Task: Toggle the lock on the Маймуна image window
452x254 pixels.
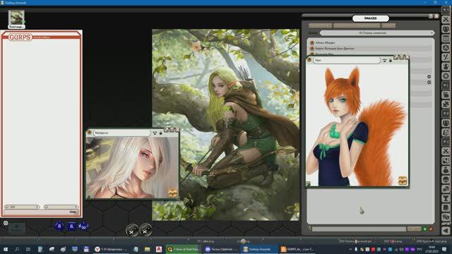Action: [161, 133]
